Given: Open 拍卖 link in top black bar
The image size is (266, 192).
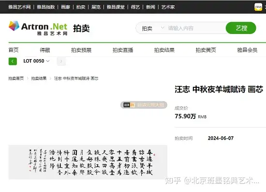Looking at the screenshot, I should [x=81, y=7].
